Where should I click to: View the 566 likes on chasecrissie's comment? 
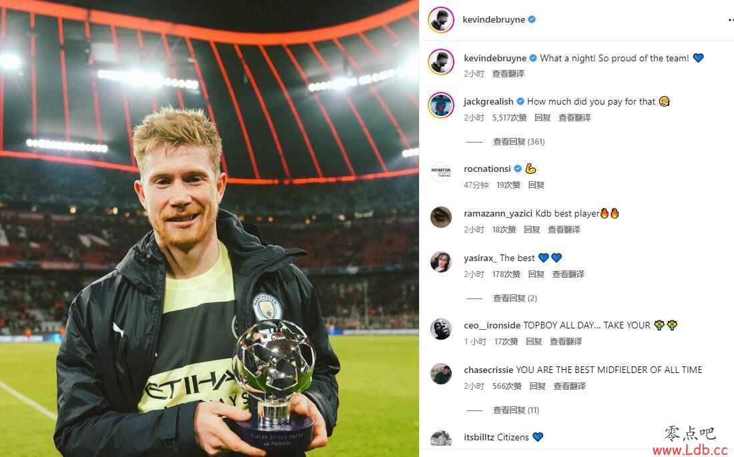tap(506, 386)
